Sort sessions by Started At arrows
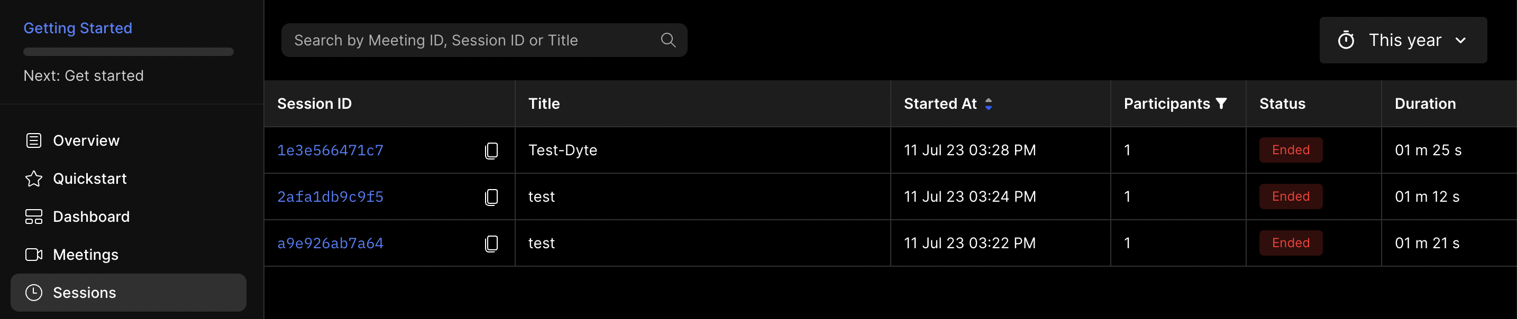The image size is (1517, 319). click(988, 104)
